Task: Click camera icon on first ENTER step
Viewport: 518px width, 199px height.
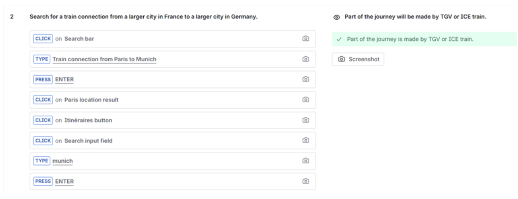Action: pyautogui.click(x=305, y=79)
